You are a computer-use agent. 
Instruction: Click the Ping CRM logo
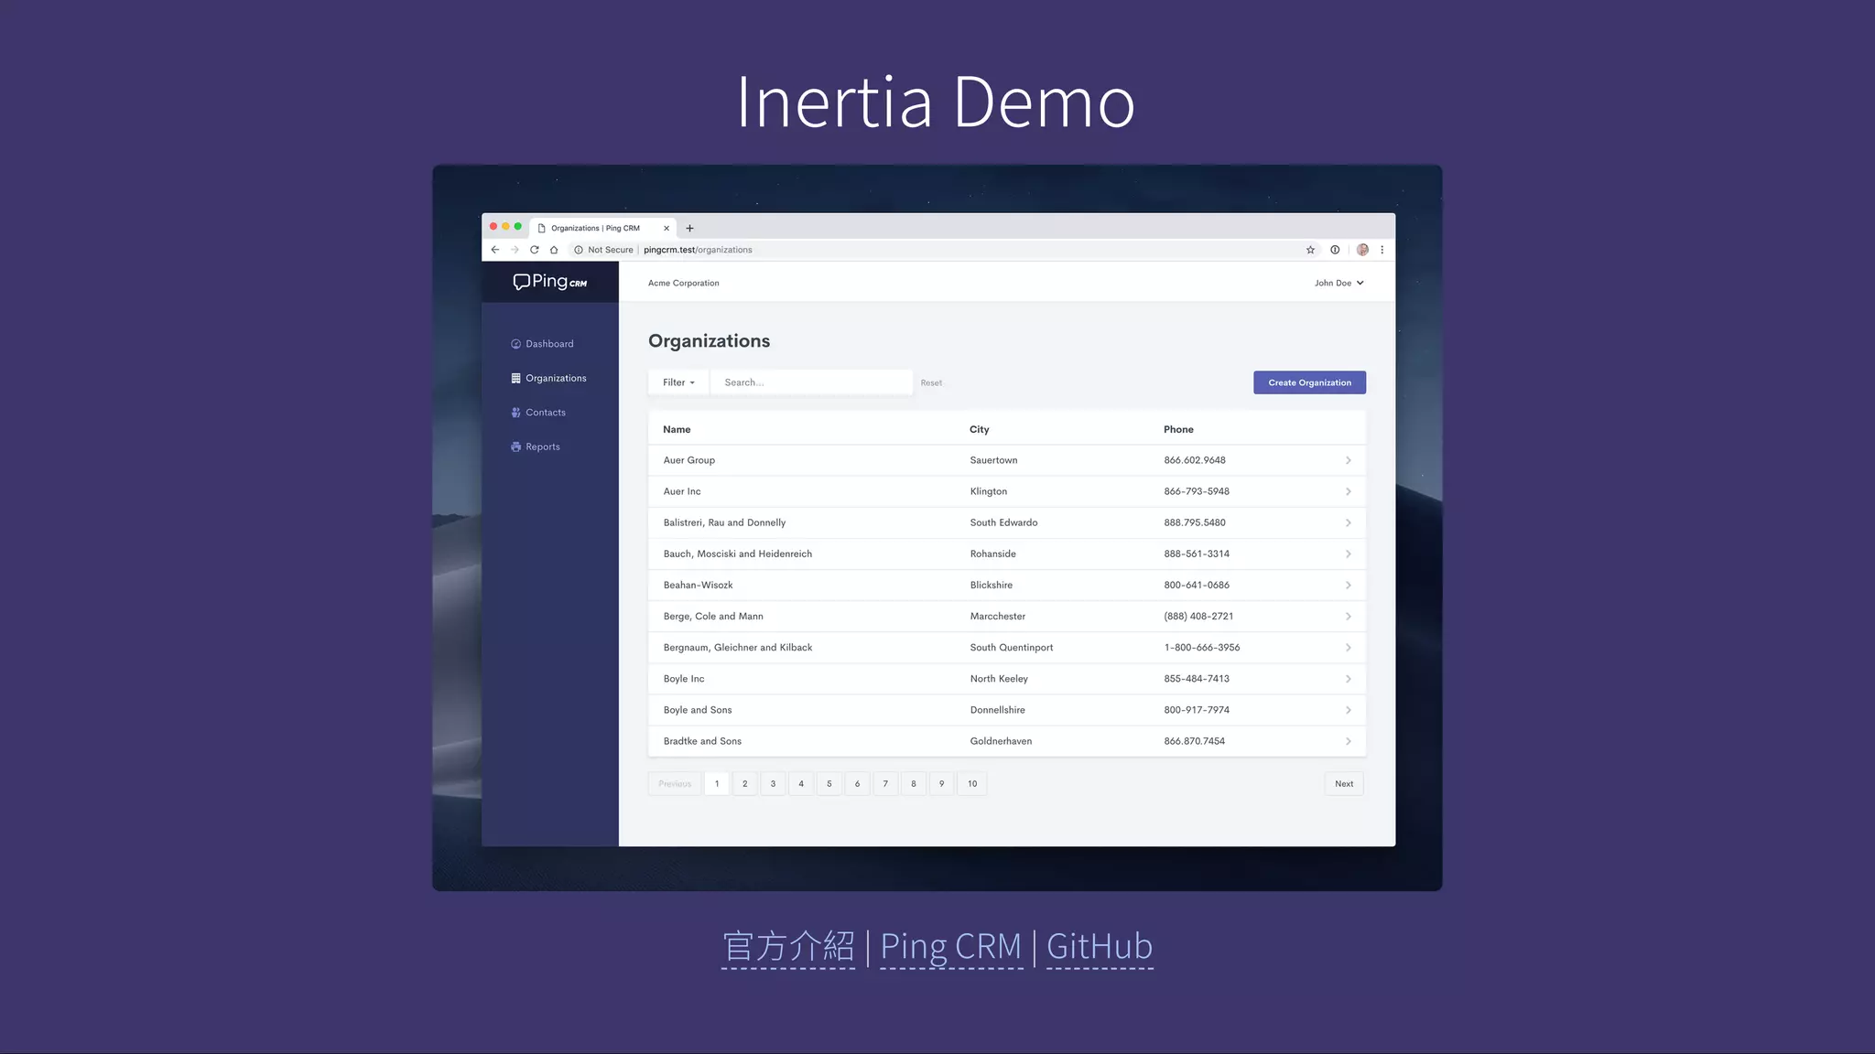pyautogui.click(x=550, y=282)
